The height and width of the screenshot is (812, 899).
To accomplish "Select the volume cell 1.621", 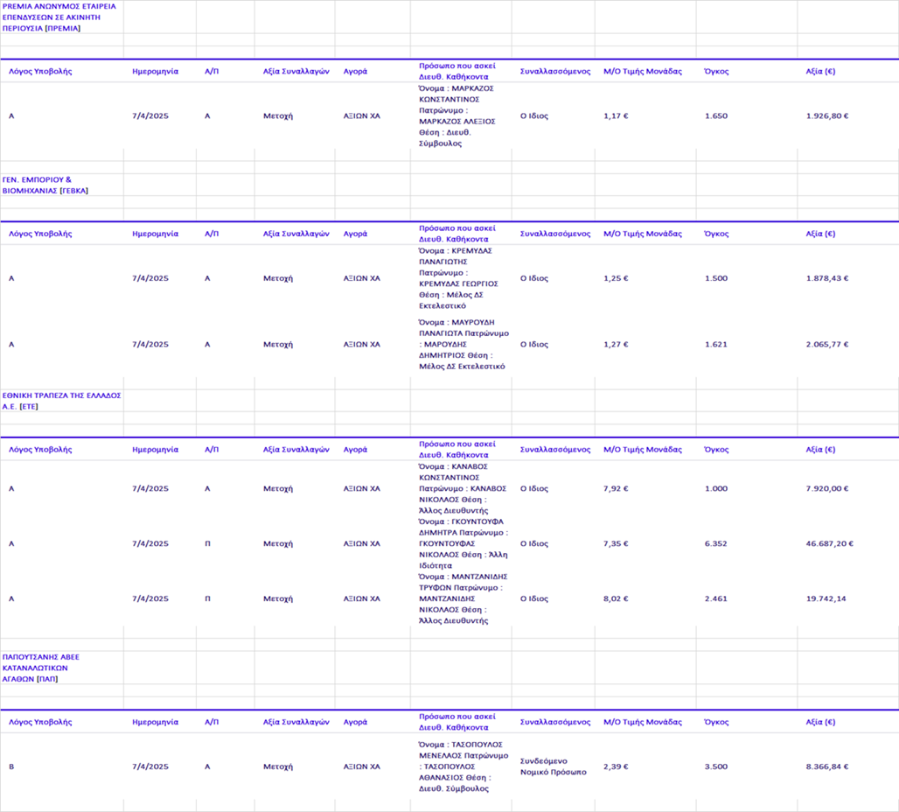I will [x=716, y=344].
